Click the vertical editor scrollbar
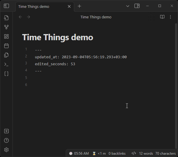 coord(176,86)
